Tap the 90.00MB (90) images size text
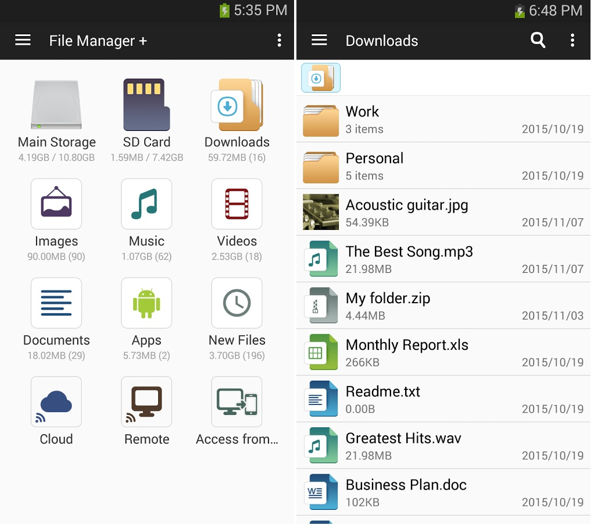The height and width of the screenshot is (525, 594). pos(56,257)
